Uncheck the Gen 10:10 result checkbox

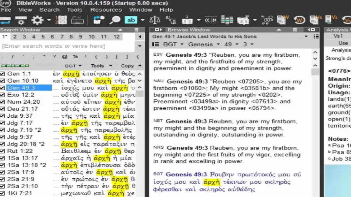tap(2, 81)
